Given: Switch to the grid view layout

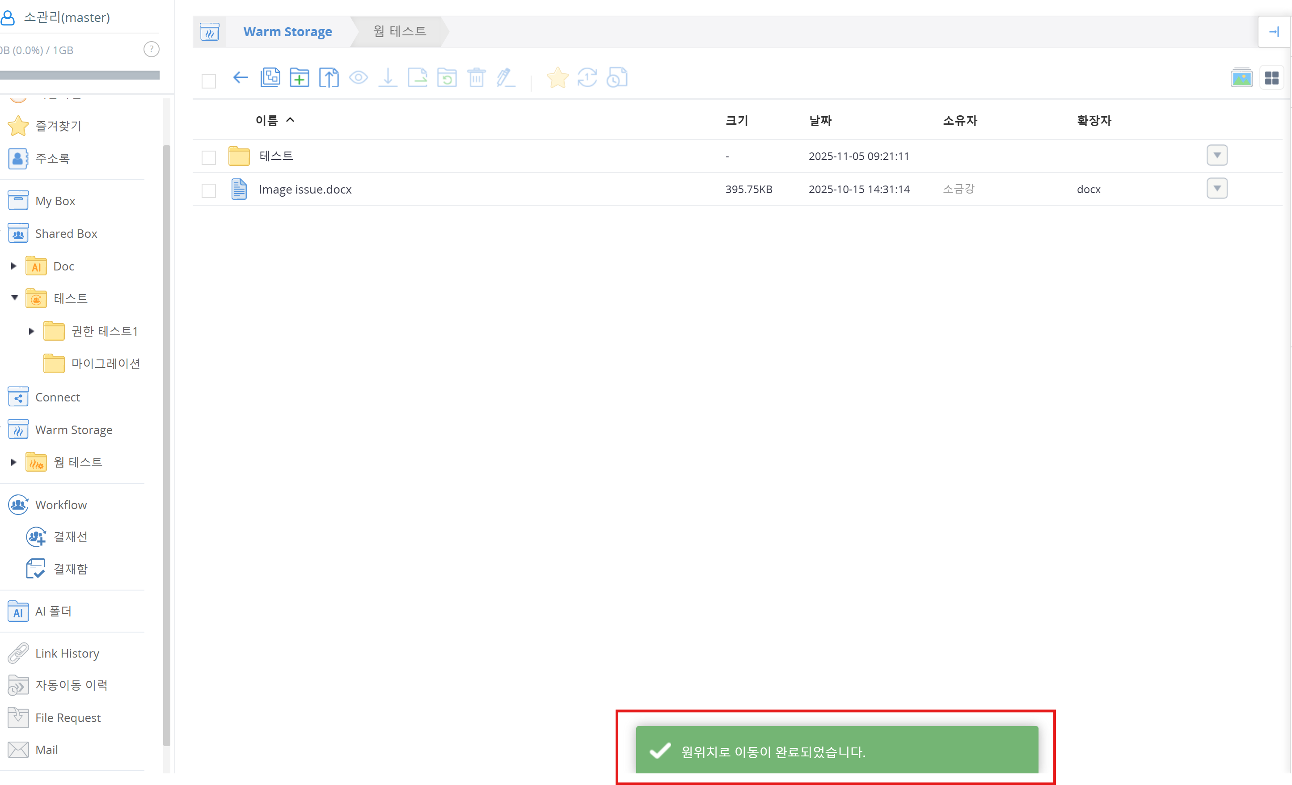Looking at the screenshot, I should 1271,78.
